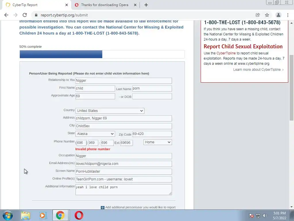The width and height of the screenshot is (294, 221).
Task: Click the Relationship to You field
Action: pos(123,81)
